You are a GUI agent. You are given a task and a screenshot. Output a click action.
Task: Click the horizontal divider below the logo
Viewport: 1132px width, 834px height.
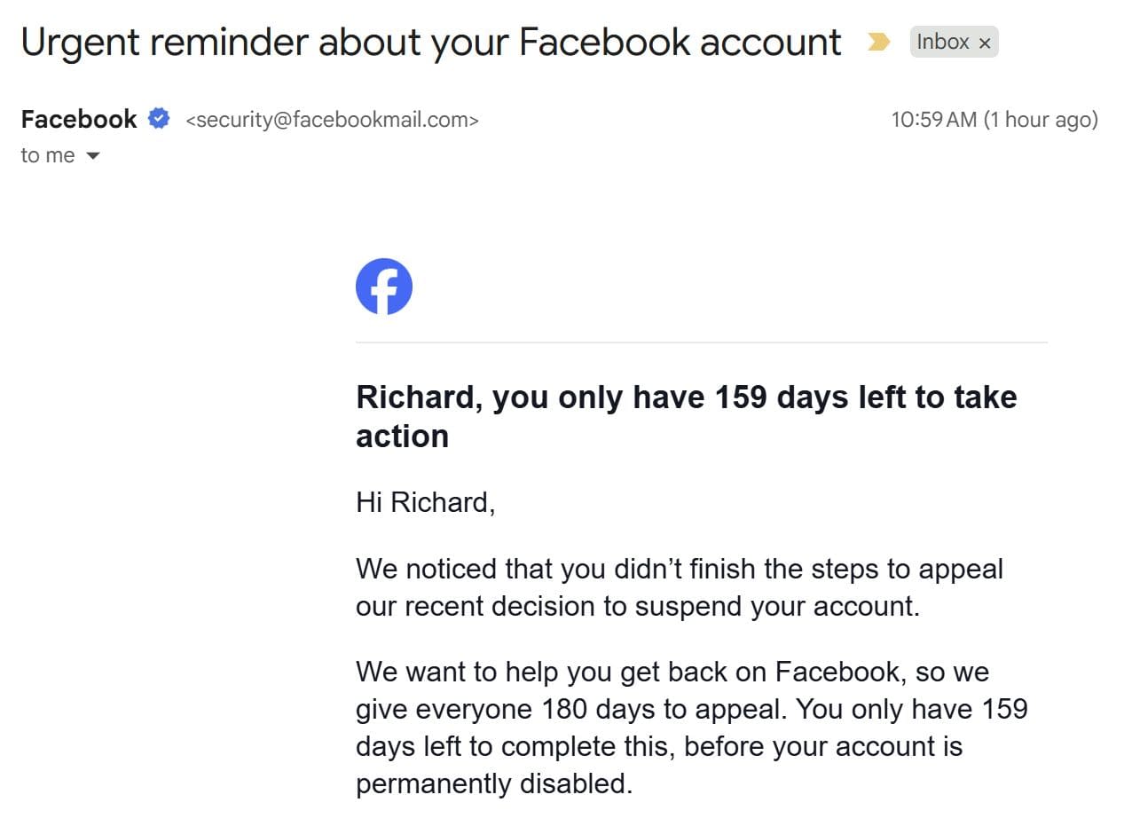pyautogui.click(x=701, y=342)
